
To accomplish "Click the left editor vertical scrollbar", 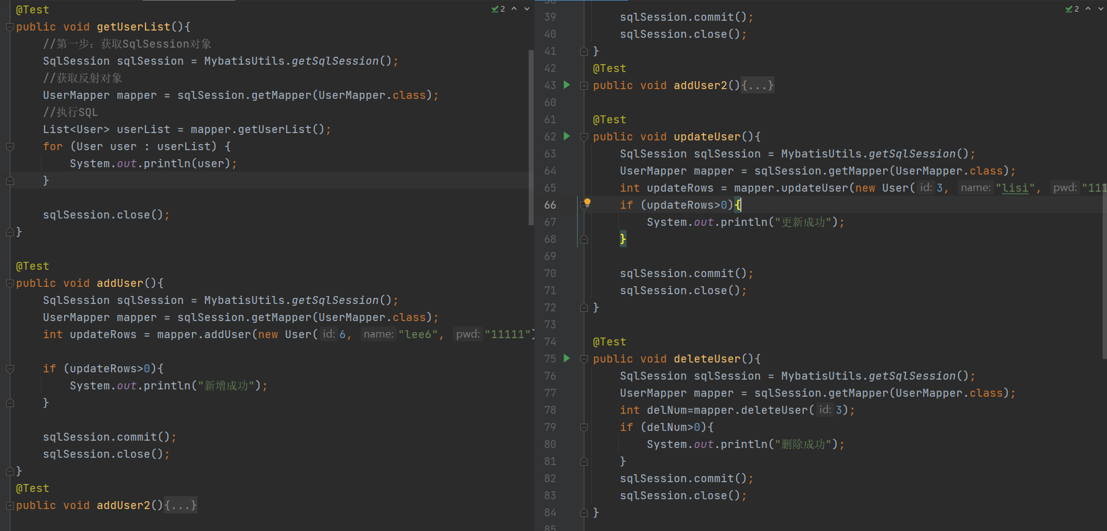I will tap(531, 137).
